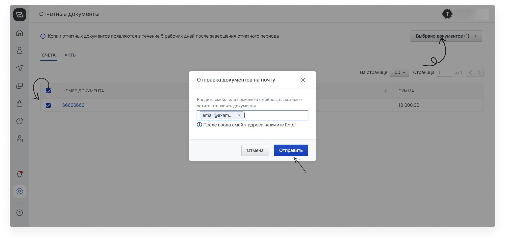Viewport: 505px width, 242px height.
Task: Switch to the СЧЕТА tab
Action: (x=48, y=55)
